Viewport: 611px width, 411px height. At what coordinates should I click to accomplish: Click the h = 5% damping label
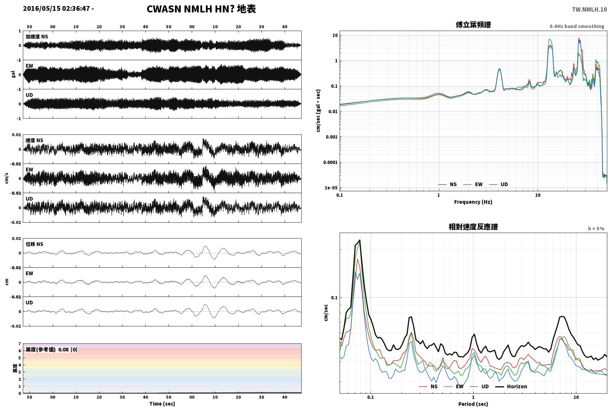pos(596,229)
